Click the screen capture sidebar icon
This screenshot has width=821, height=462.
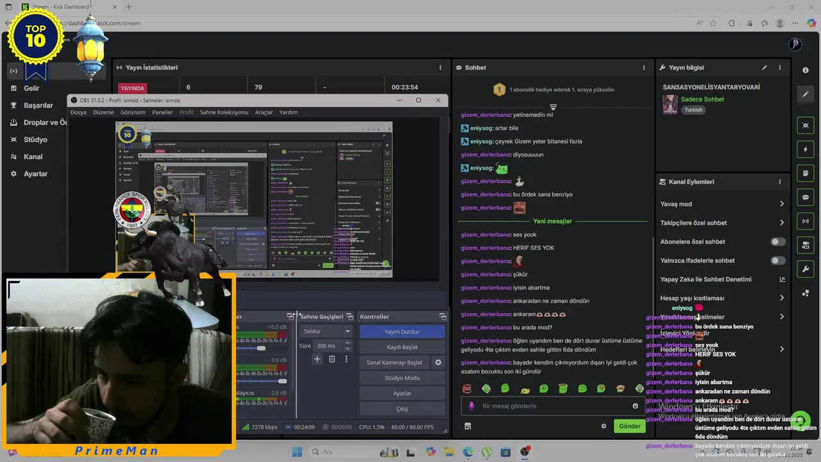point(806,125)
